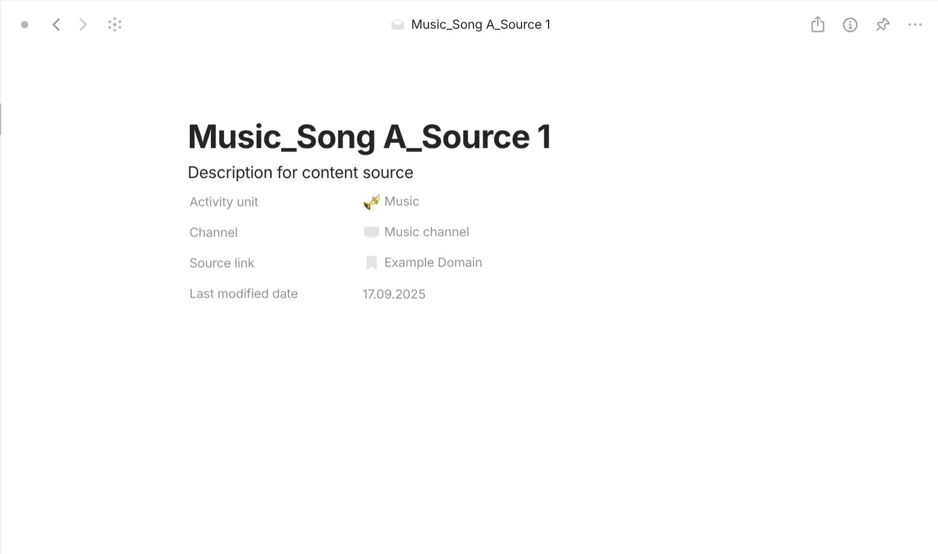The width and height of the screenshot is (938, 554).
Task: Open the graph view dots icon
Action: point(115,25)
